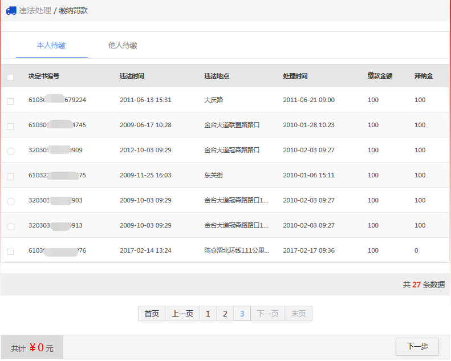451x361 pixels.
Task: Click the 决定书编号 column header
Action: [44, 76]
